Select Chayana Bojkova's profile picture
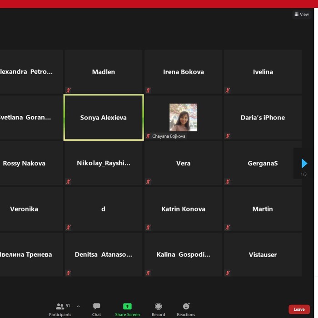Image resolution: width=318 pixels, height=318 pixels. (183, 117)
